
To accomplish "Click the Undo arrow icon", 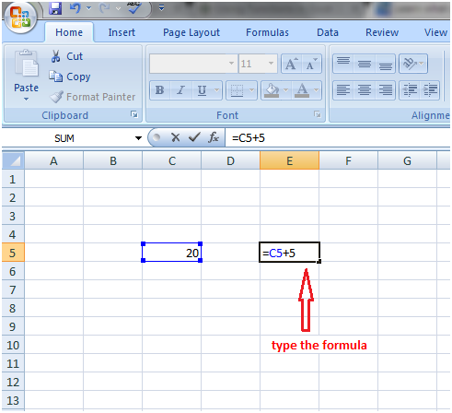I will [x=75, y=8].
